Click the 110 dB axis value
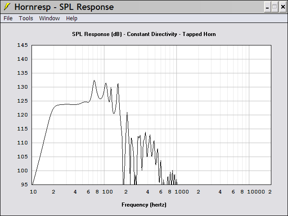Viewport: 288px width, 216px height. pos(22,143)
